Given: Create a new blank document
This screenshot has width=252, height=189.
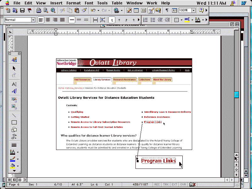Looking at the screenshot, I should [8, 10].
